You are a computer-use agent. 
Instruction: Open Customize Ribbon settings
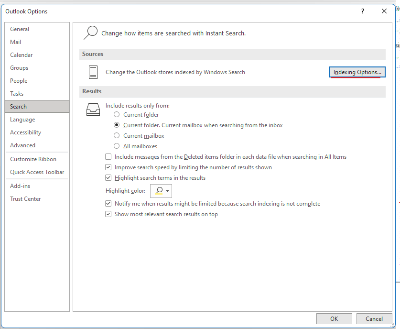[x=37, y=159]
